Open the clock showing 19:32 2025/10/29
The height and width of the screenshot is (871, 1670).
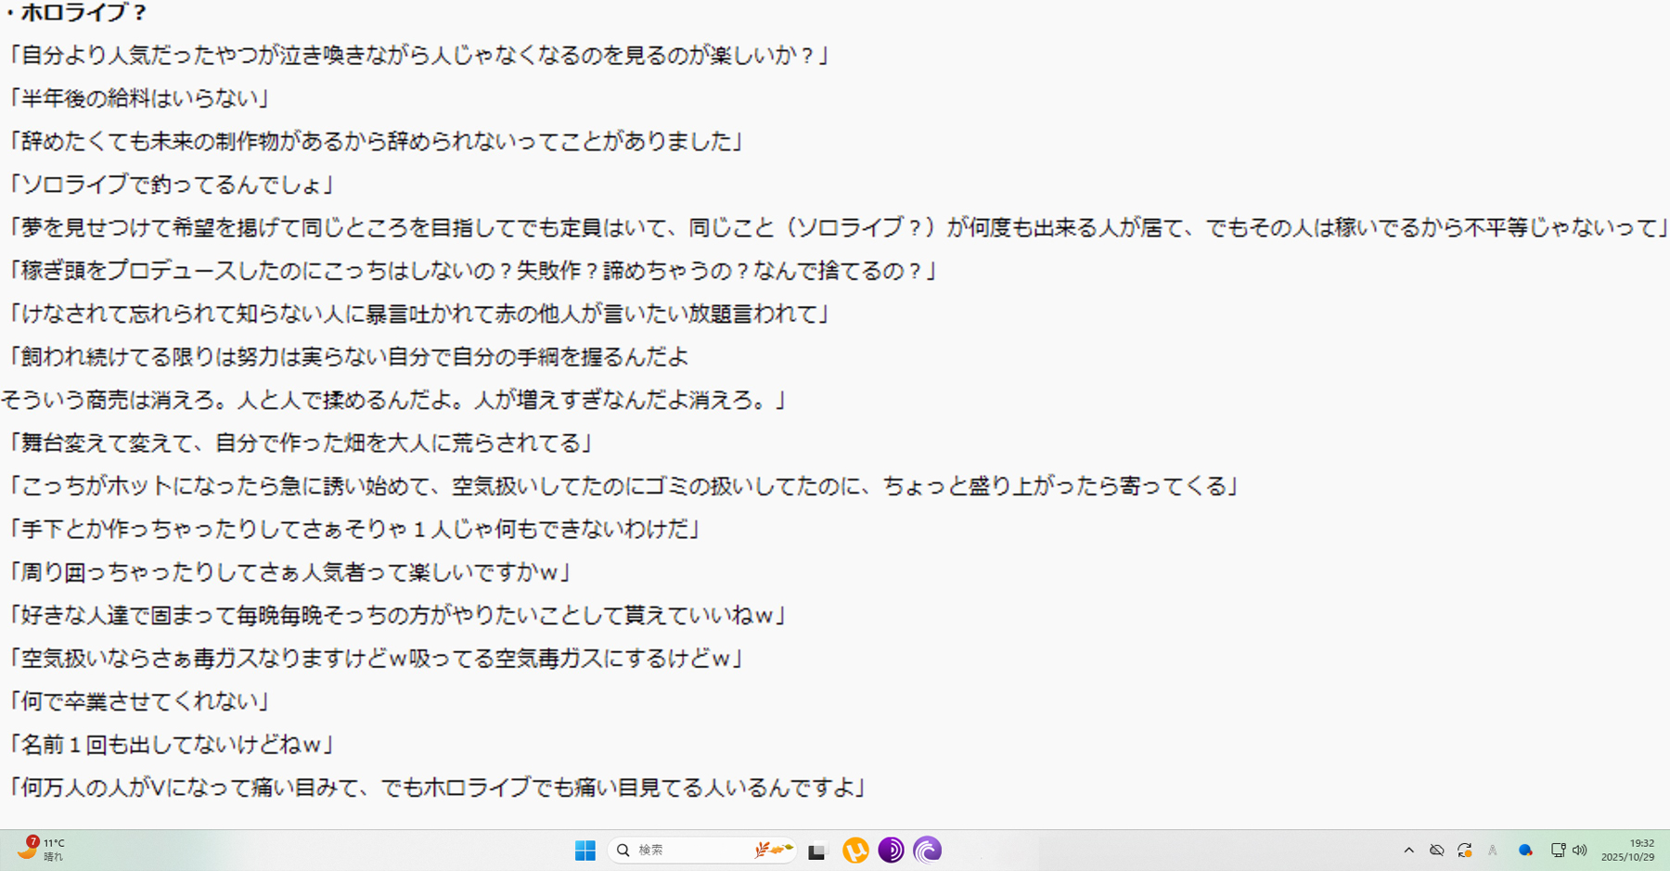pyautogui.click(x=1628, y=850)
